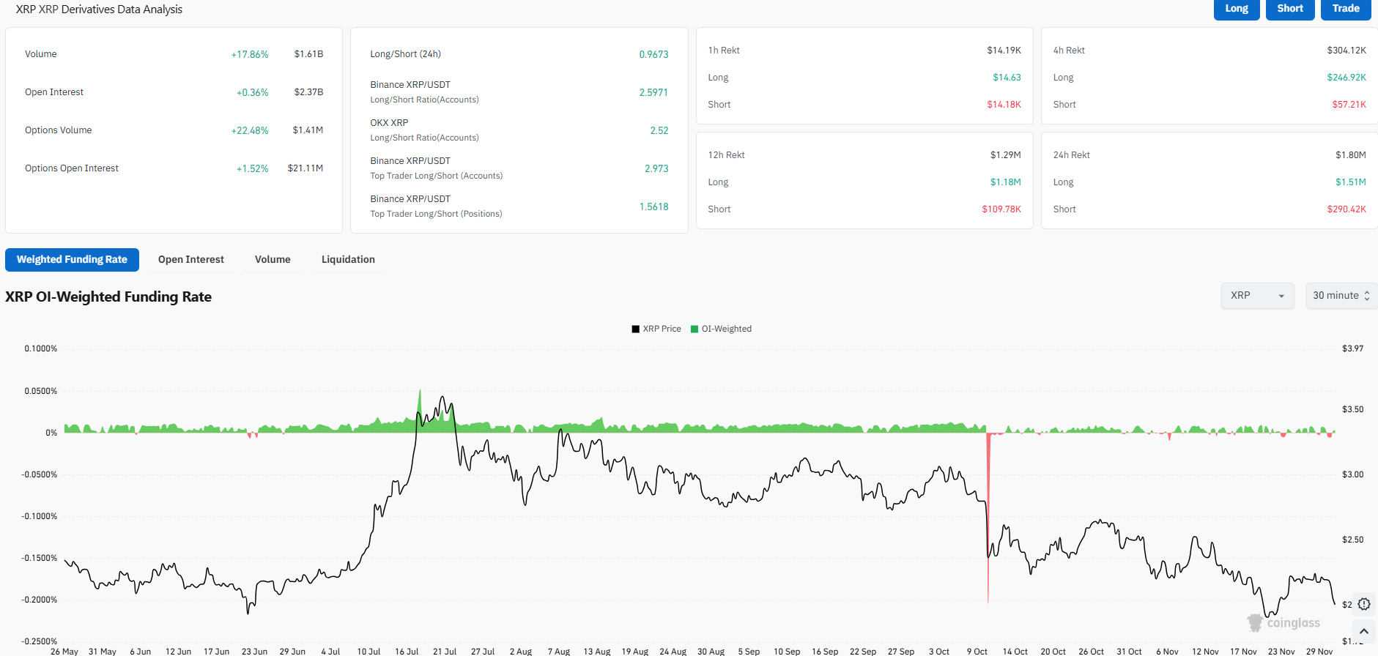Click the OKX XRP ratio 2.52
Viewport: 1378px width, 656px height.
(659, 130)
